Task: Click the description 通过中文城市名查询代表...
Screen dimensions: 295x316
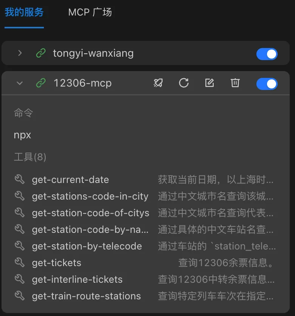Action: pyautogui.click(x=216, y=213)
